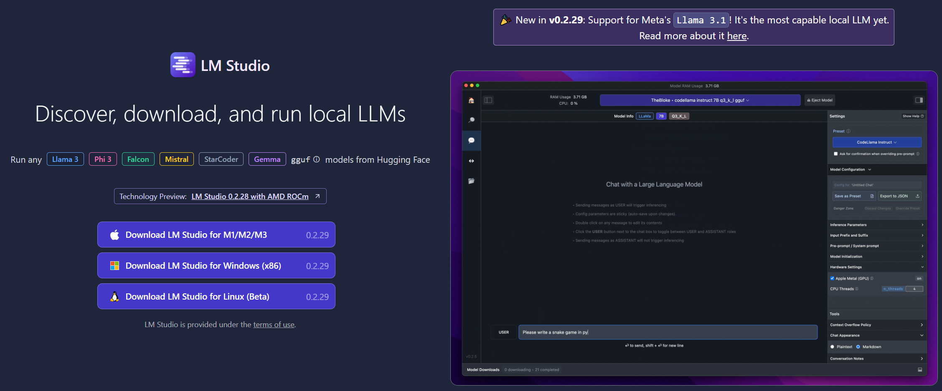Click the Windows logo on the x86 download
Screen dimensions: 942x391
click(x=114, y=265)
